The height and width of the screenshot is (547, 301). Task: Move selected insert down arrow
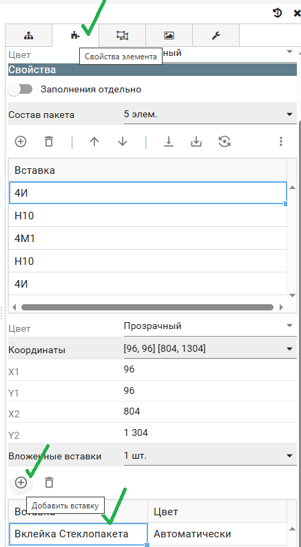coord(123,141)
